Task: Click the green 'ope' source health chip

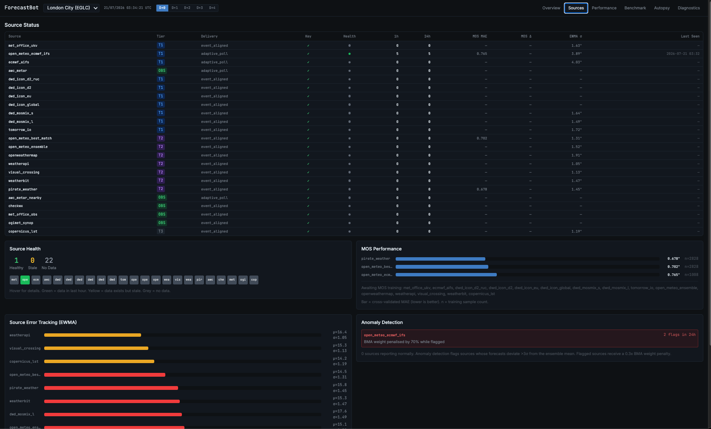Action: pyautogui.click(x=25, y=280)
